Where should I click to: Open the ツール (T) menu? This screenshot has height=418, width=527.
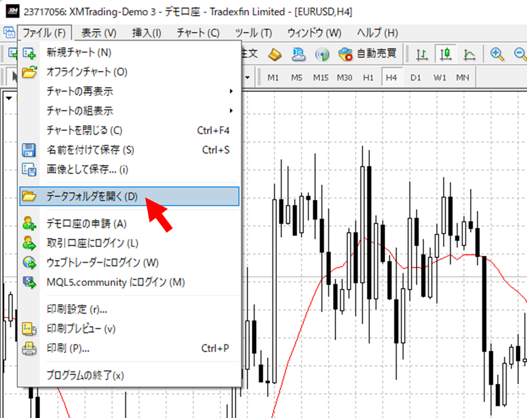pos(254,33)
